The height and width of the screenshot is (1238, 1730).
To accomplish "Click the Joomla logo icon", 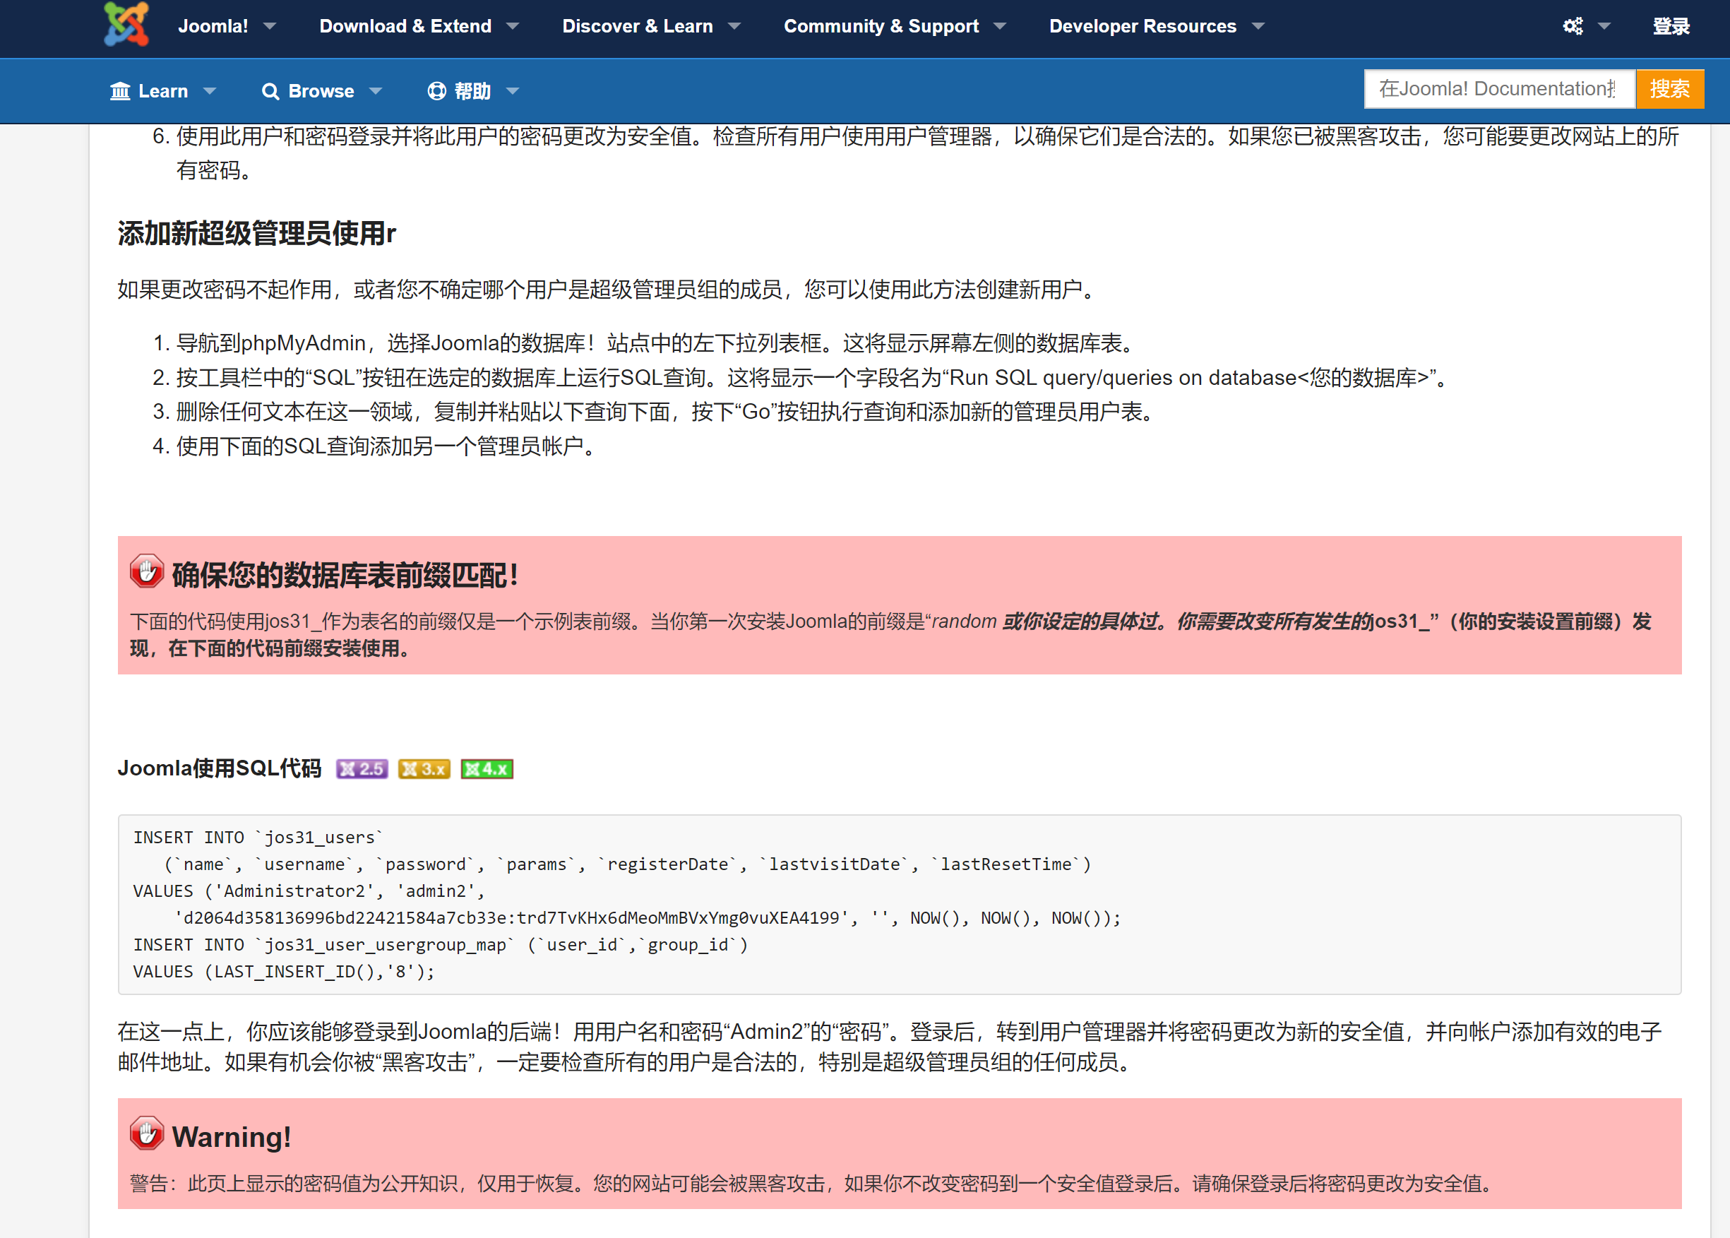I will tap(126, 25).
